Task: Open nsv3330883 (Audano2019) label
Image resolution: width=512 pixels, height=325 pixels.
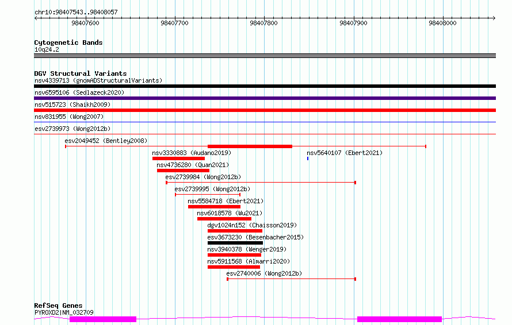Action: [x=192, y=153]
